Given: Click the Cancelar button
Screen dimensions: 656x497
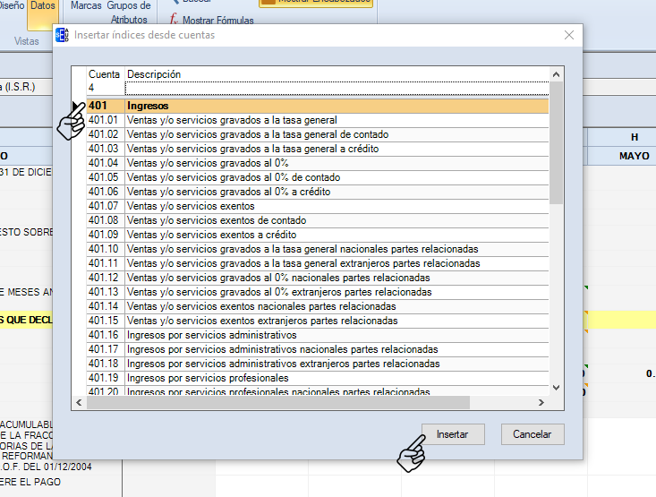Looking at the screenshot, I should click(x=532, y=434).
